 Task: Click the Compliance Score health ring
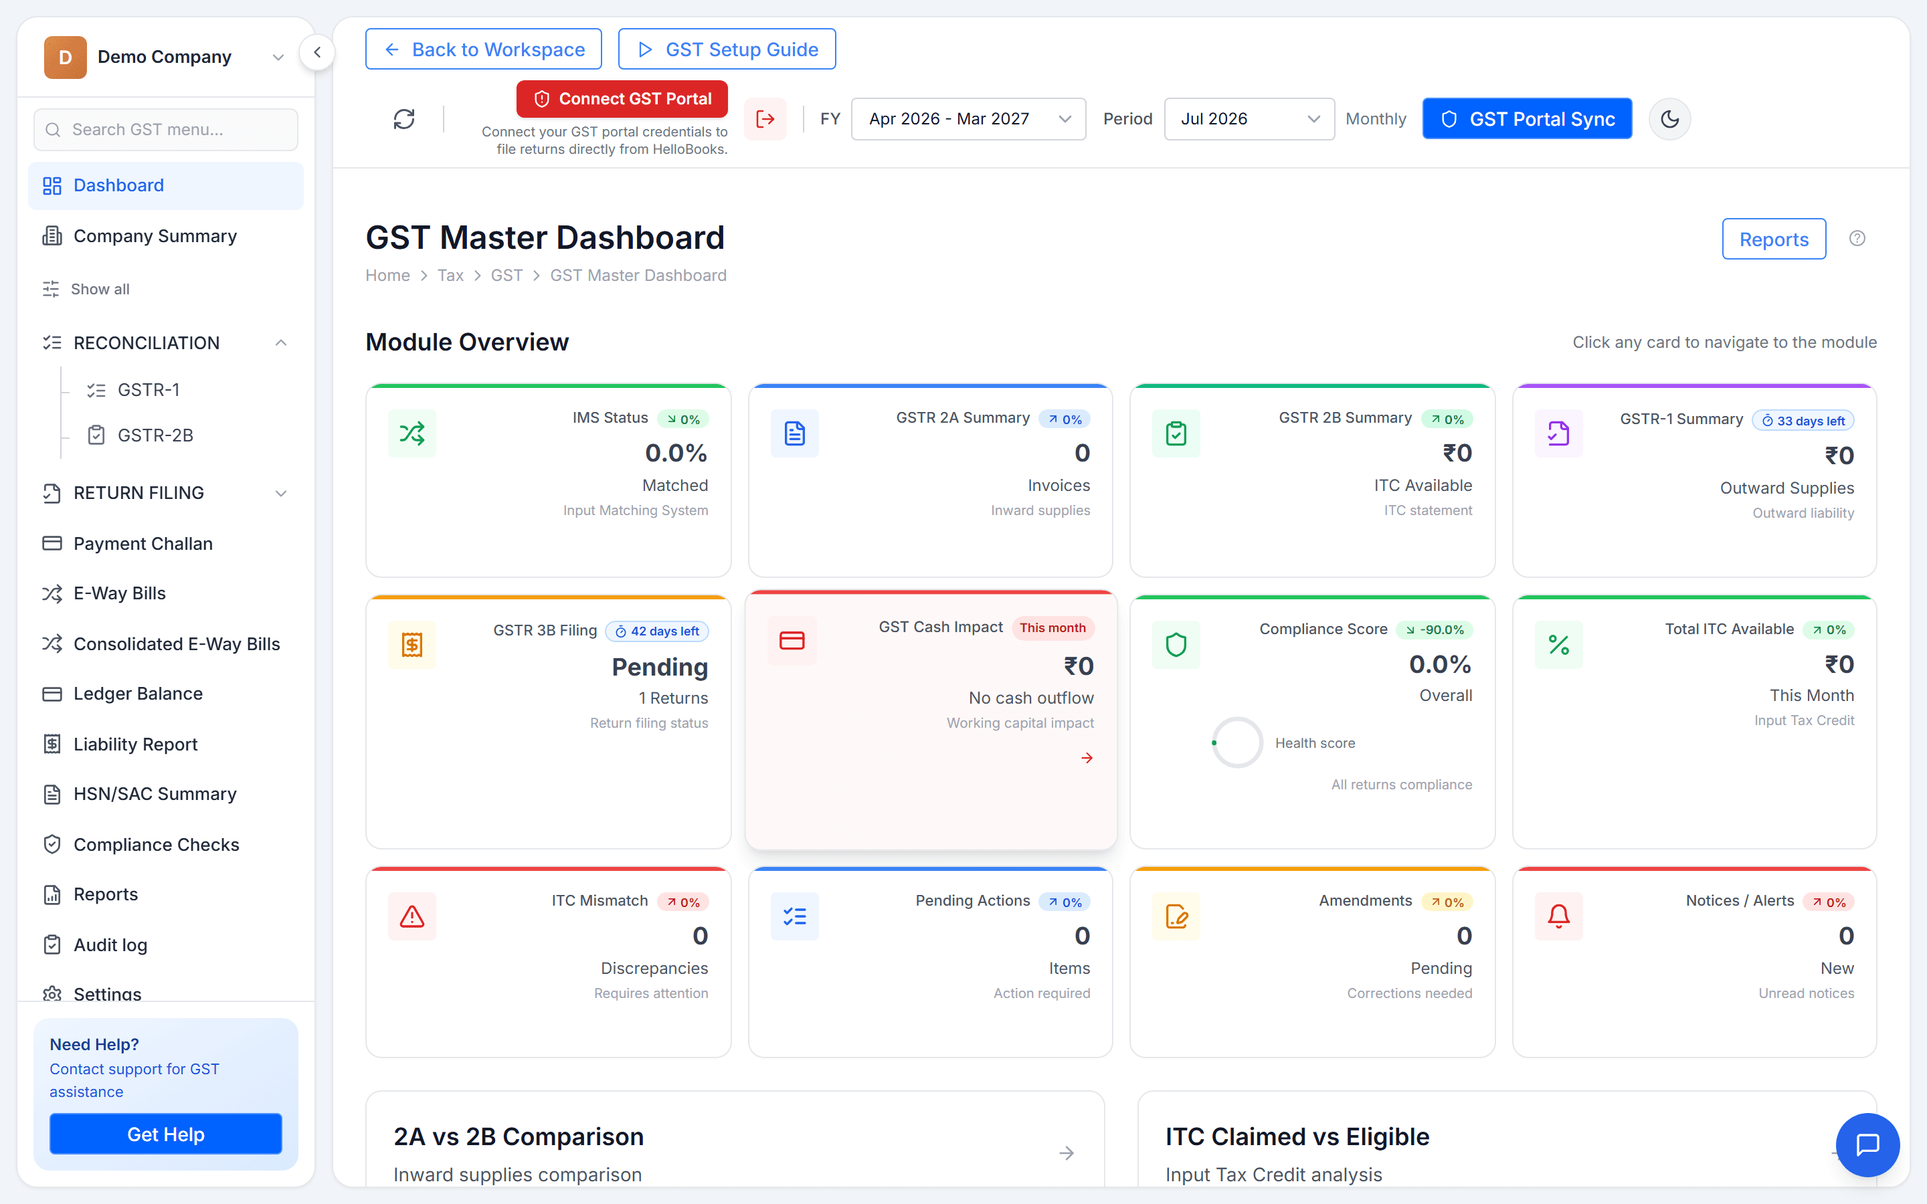coord(1236,743)
